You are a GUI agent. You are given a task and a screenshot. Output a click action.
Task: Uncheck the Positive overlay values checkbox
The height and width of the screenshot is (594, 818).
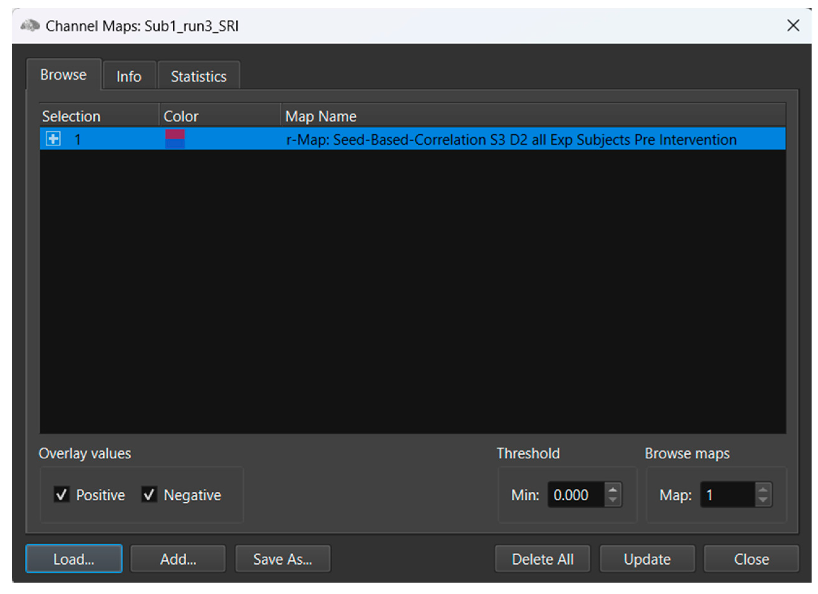[x=62, y=494]
